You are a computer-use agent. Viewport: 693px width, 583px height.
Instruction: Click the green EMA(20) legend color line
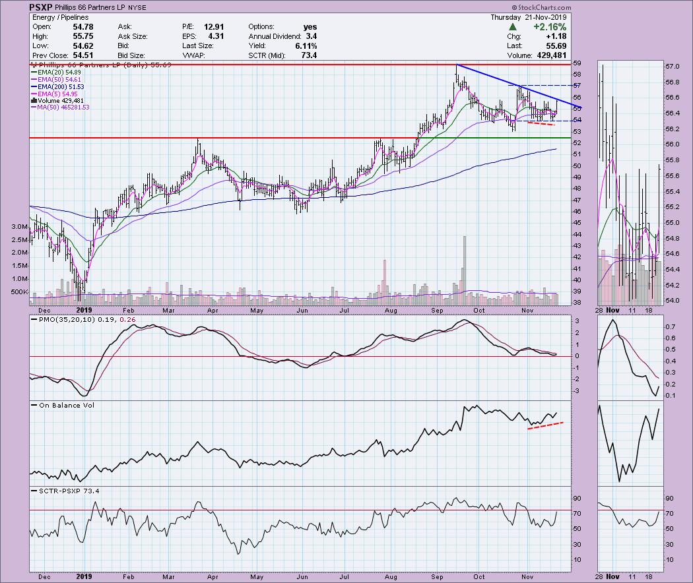pyautogui.click(x=36, y=73)
